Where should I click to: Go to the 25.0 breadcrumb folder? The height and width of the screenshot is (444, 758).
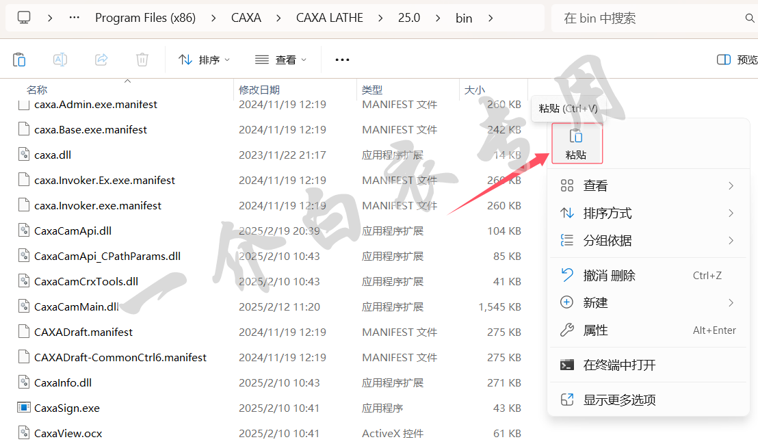pos(409,18)
